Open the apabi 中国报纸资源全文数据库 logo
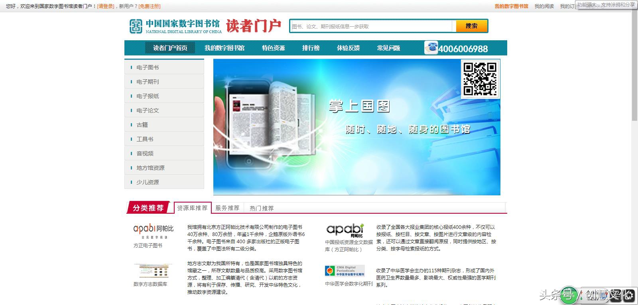Viewport: 638px width, 305px height. coord(345,230)
